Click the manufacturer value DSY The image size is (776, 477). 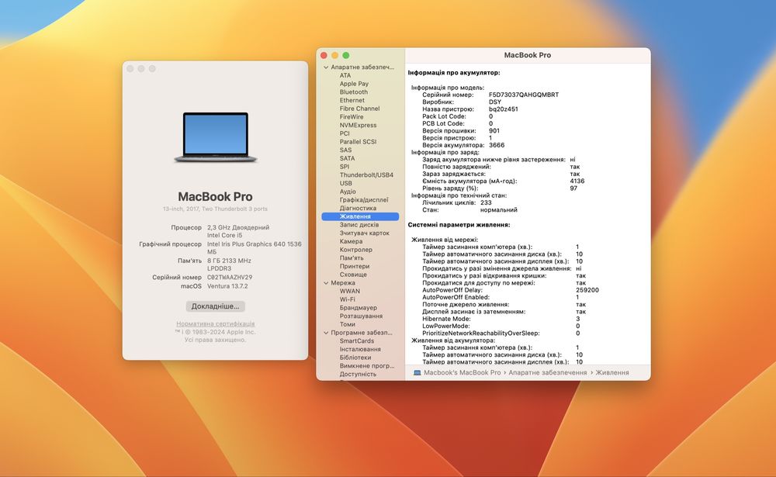[495, 102]
